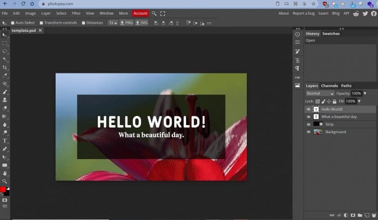Click the red foreground color swatch
This screenshot has height=220, width=378.
pyautogui.click(x=3, y=190)
